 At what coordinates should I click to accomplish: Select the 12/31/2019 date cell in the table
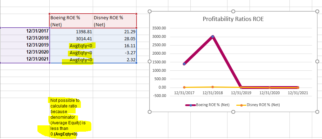[25, 45]
